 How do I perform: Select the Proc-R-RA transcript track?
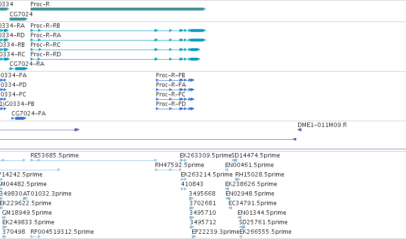point(118,40)
